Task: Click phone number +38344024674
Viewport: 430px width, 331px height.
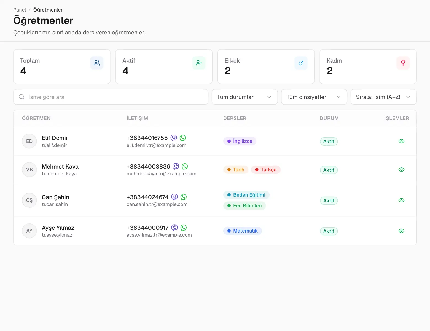Action: click(x=147, y=197)
